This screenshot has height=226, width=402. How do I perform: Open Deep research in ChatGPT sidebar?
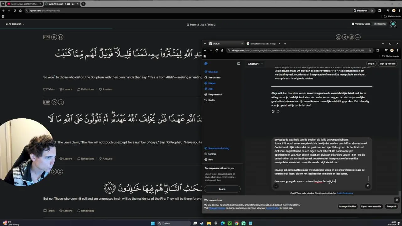tap(213, 94)
